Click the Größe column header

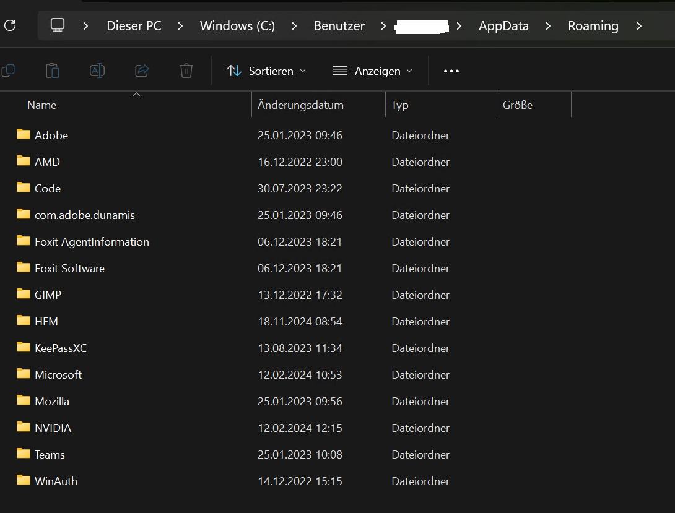pyautogui.click(x=518, y=105)
